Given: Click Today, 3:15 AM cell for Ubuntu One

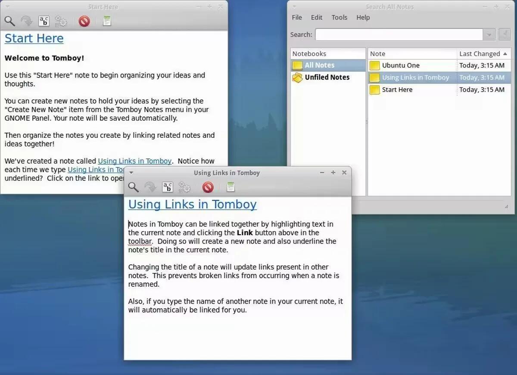Looking at the screenshot, I should [482, 65].
